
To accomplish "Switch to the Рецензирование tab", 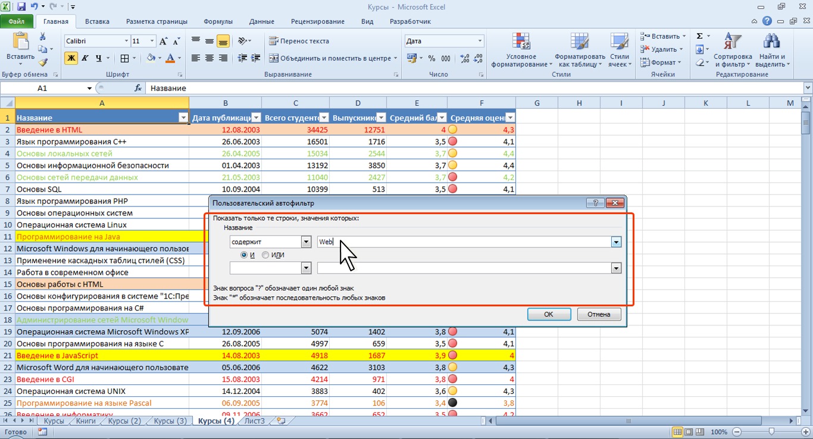I will pos(318,21).
